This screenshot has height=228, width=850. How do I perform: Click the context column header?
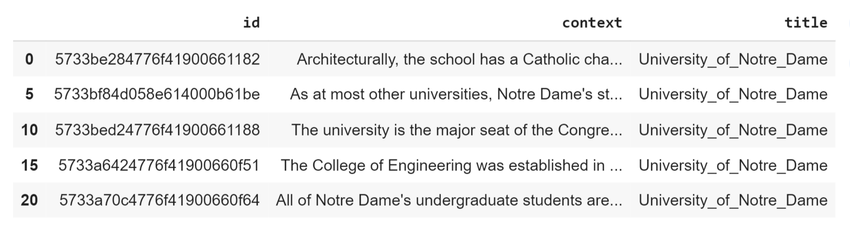[592, 22]
